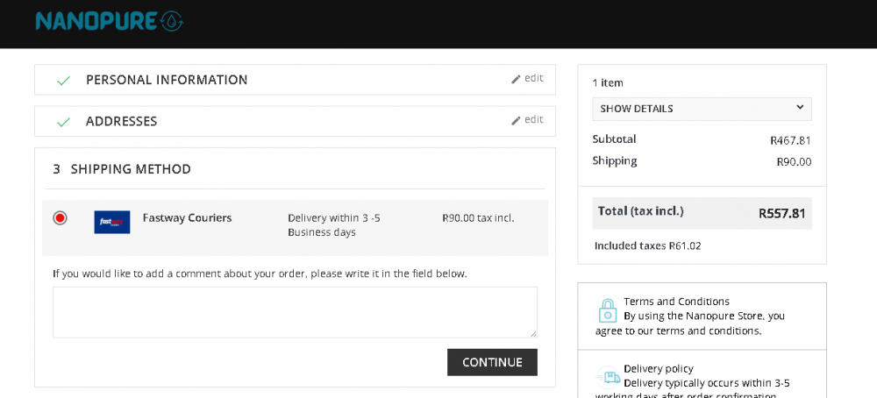Click the Addresses green checkmark icon

tap(63, 122)
